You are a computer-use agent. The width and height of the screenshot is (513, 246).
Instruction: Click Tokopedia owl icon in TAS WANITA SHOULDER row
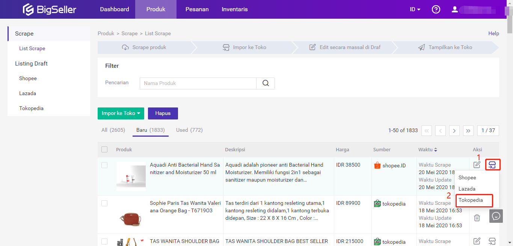click(377, 242)
